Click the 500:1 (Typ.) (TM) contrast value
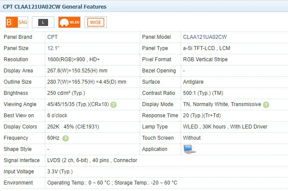This screenshot has width=288, height=191. (x=203, y=93)
